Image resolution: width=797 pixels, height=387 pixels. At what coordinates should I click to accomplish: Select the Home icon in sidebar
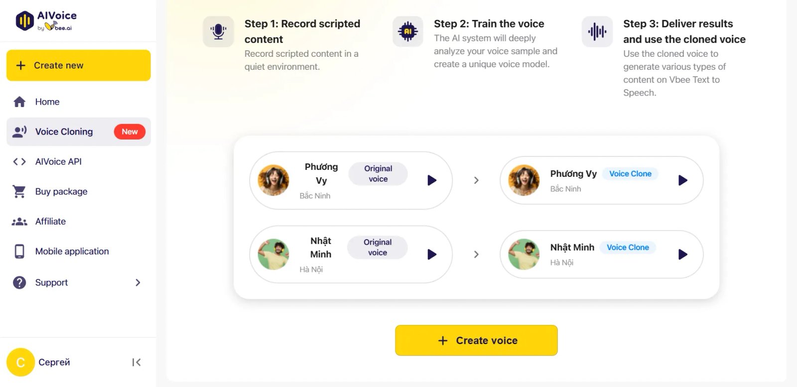click(19, 102)
